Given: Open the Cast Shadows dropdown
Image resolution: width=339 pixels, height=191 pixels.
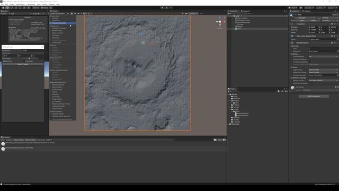Looking at the screenshot, I should (x=323, y=57).
